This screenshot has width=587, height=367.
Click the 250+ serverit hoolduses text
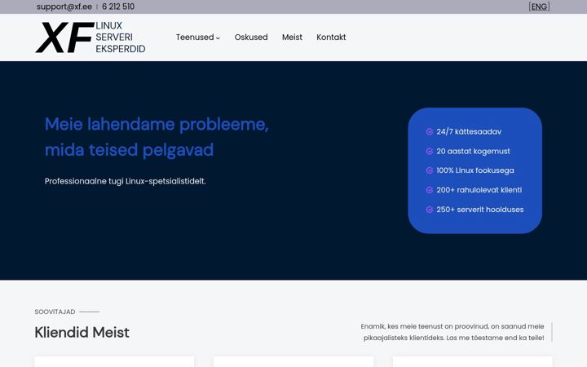(x=480, y=210)
